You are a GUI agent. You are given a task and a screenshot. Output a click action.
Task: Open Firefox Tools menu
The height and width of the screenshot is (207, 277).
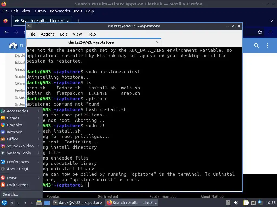78,11
